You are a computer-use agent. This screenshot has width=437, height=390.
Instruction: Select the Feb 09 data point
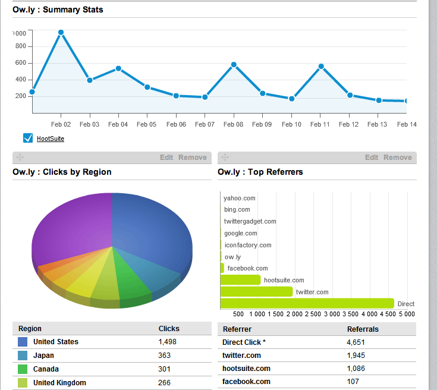pos(263,93)
